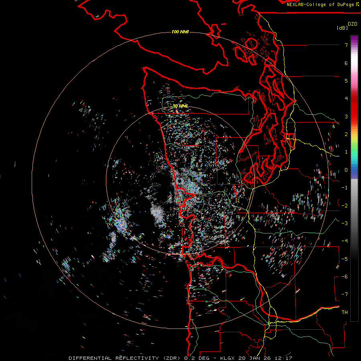Click the DZD legend title
The width and height of the screenshot is (361, 361).
point(353,24)
